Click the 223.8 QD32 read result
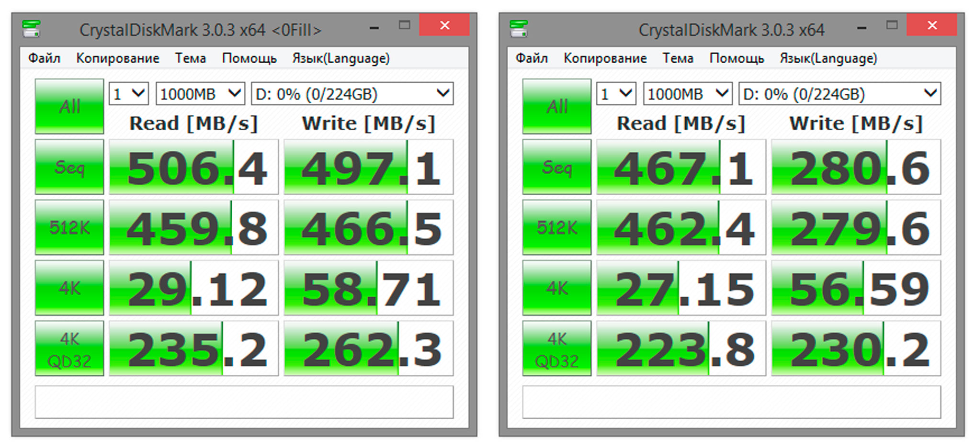Viewport: 975px width, 448px height. pos(681,348)
